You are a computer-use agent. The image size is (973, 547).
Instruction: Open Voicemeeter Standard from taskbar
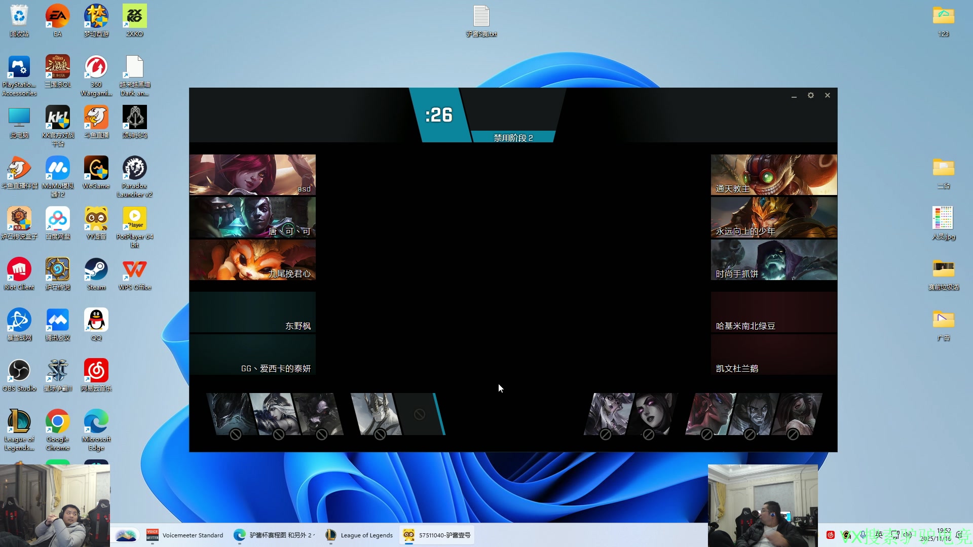tap(184, 535)
